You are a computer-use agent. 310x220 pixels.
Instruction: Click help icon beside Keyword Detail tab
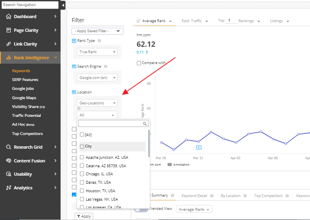pos(212,196)
